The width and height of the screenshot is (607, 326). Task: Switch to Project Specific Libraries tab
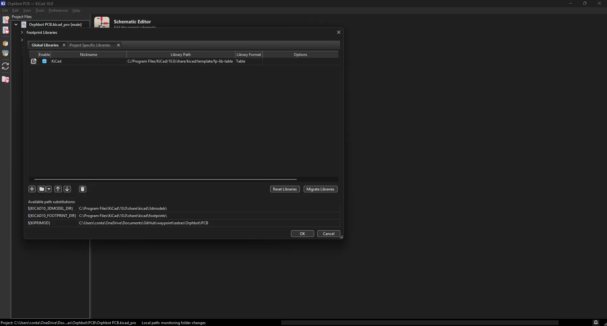[x=90, y=45]
